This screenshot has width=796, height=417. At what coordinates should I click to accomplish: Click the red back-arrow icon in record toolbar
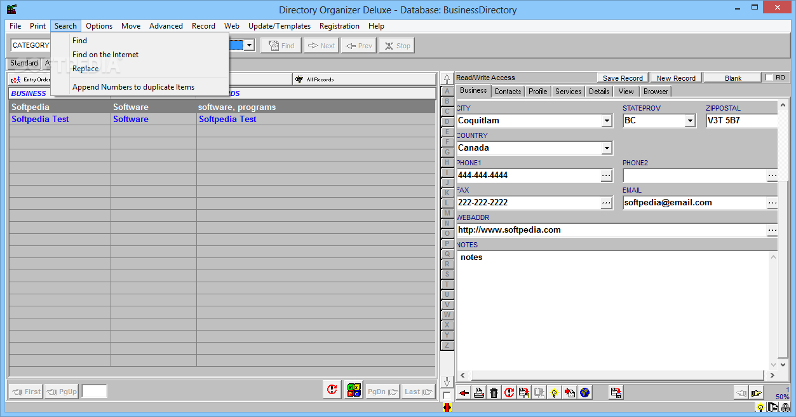coord(464,392)
